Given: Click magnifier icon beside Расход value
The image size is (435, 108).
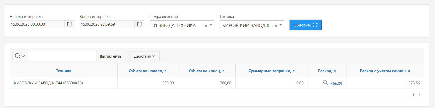Looking at the screenshot, I should (325, 82).
